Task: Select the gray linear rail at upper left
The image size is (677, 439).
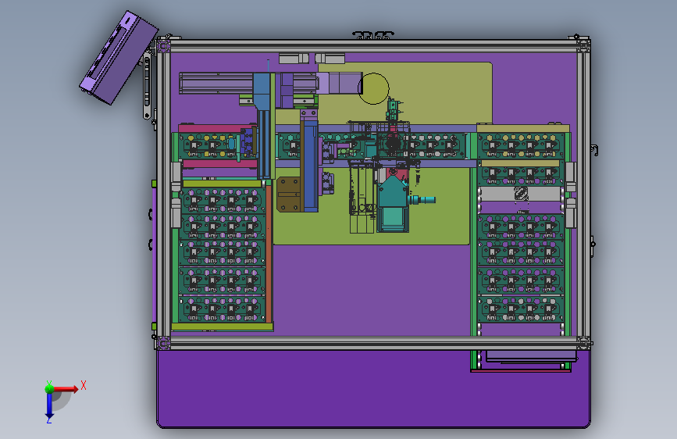Action: (216, 83)
